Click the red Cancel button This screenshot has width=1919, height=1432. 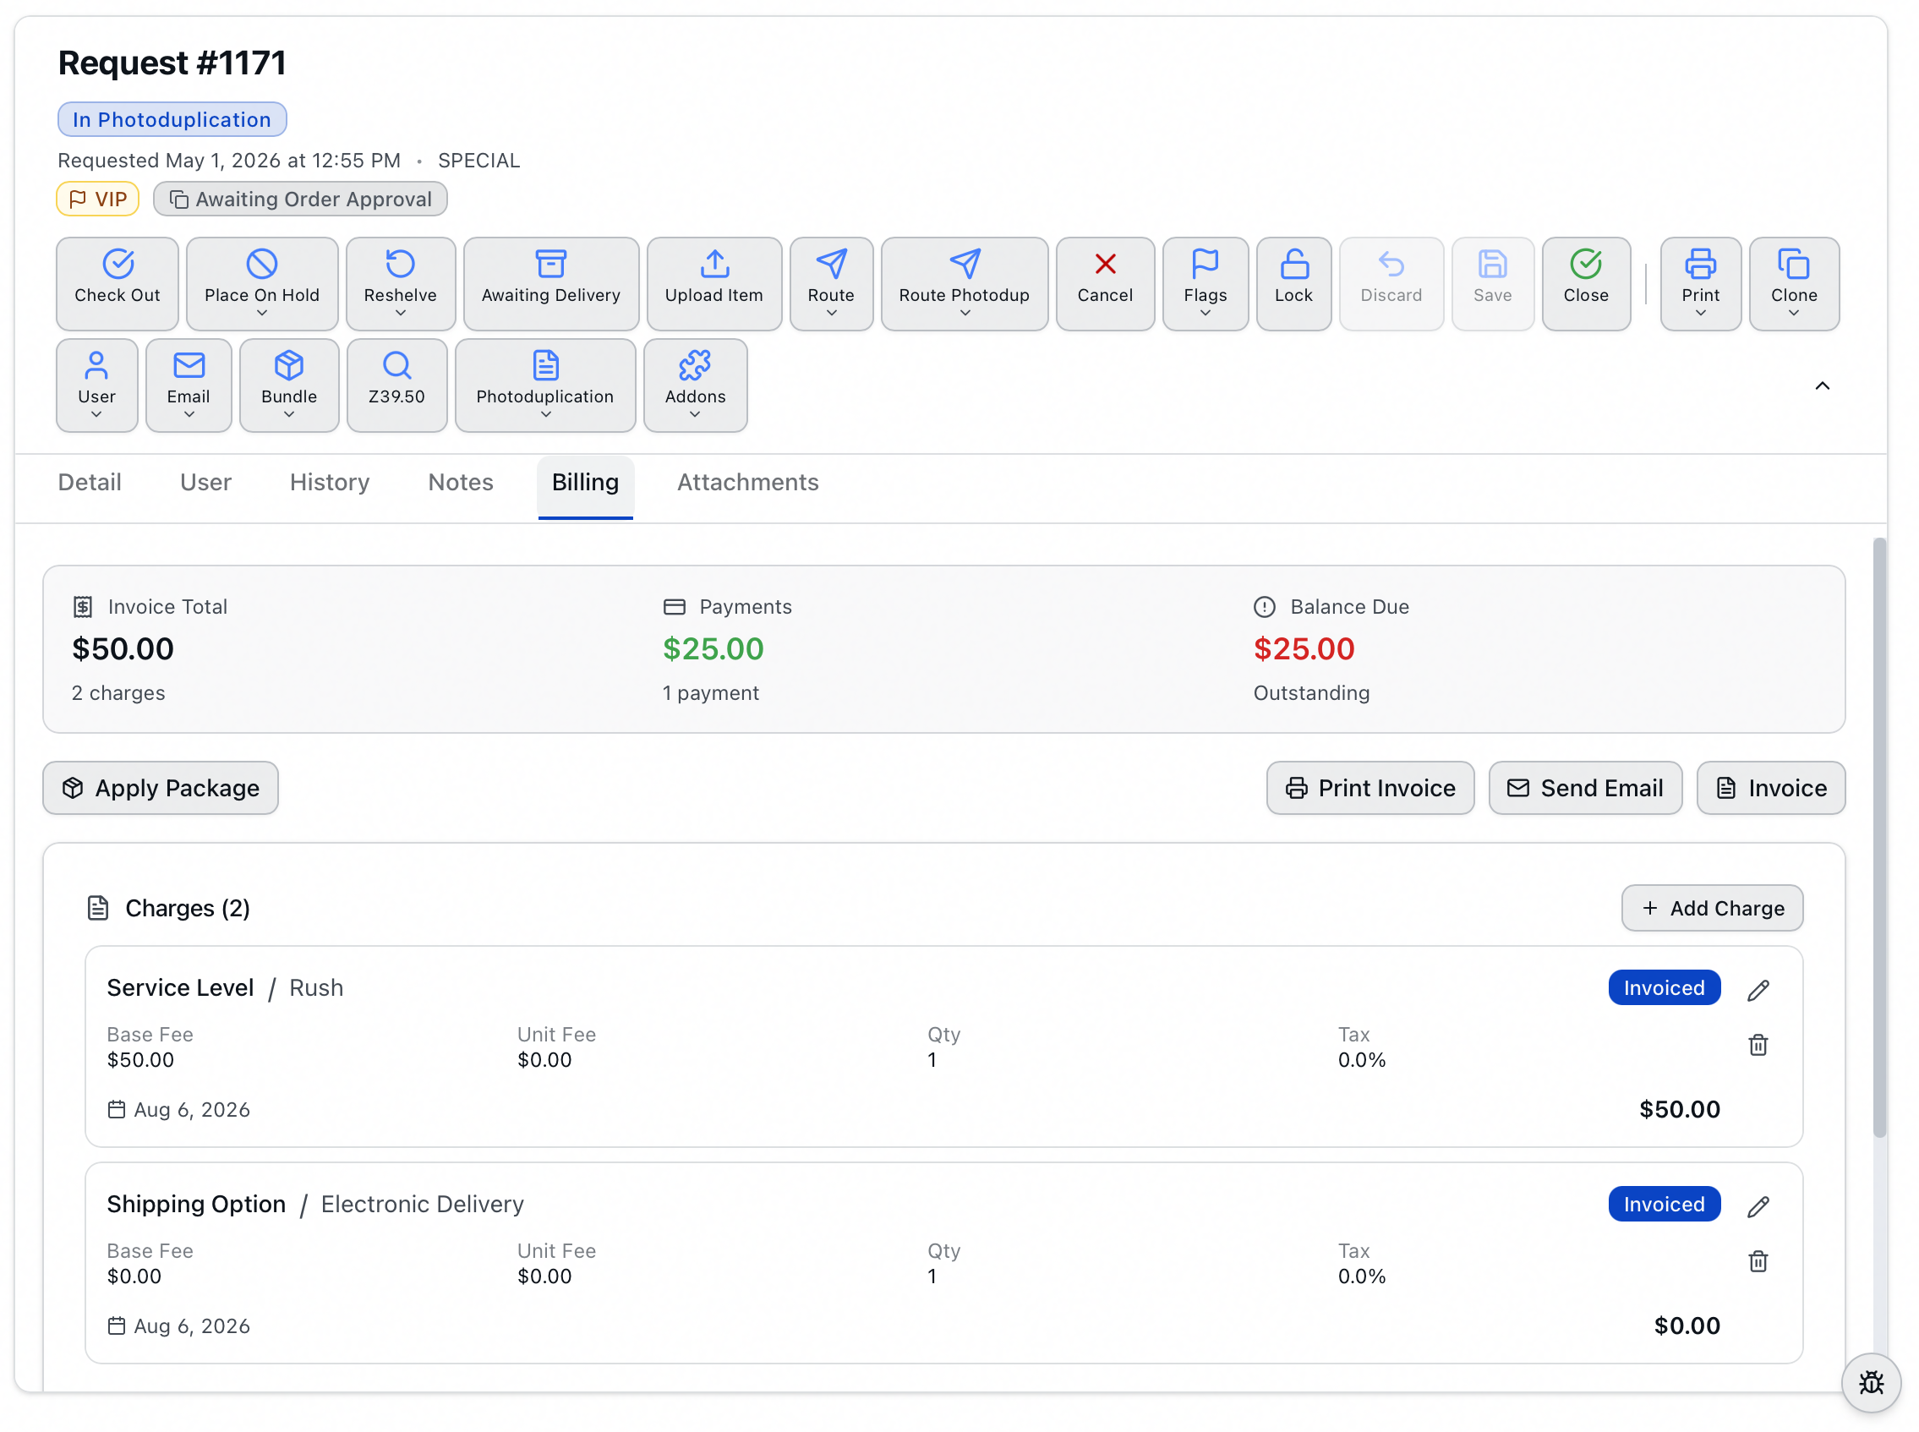1105,283
